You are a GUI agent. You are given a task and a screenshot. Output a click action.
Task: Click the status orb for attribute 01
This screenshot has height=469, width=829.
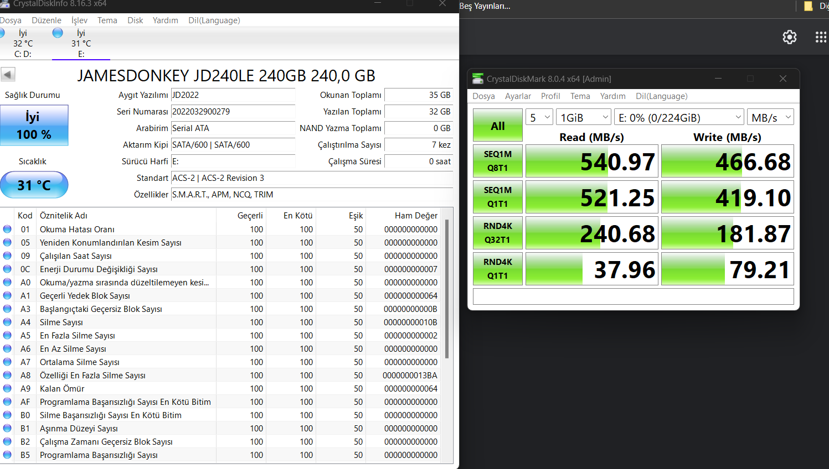[x=7, y=229]
